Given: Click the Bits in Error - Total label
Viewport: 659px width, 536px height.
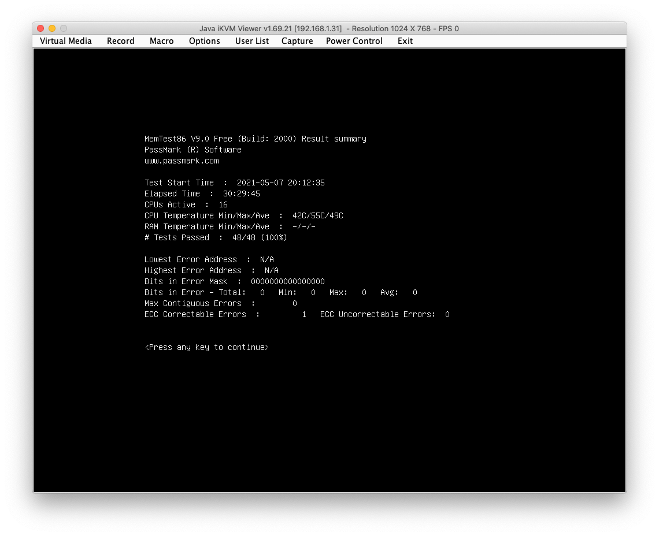Looking at the screenshot, I should 195,292.
